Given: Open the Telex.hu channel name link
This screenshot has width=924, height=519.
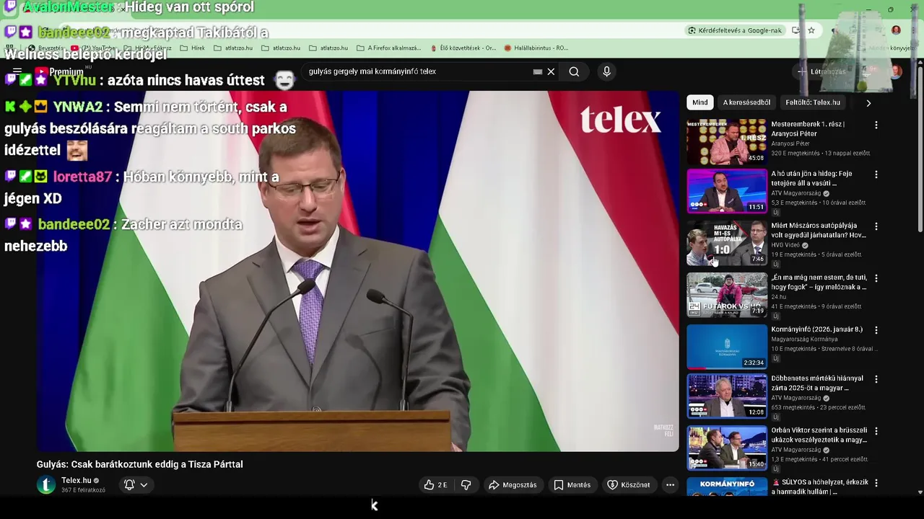Looking at the screenshot, I should tap(77, 480).
